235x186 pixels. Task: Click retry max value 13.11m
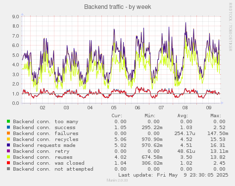point(219,151)
